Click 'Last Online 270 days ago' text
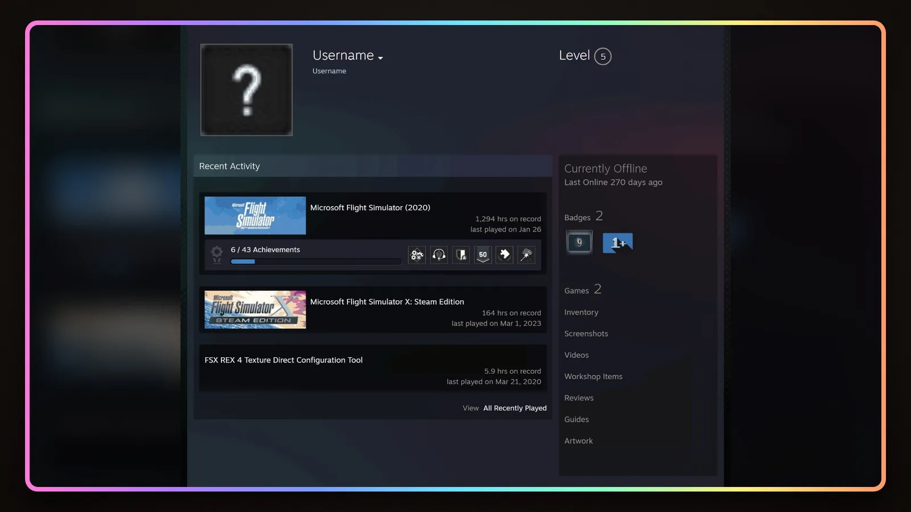This screenshot has width=911, height=512. (x=613, y=183)
